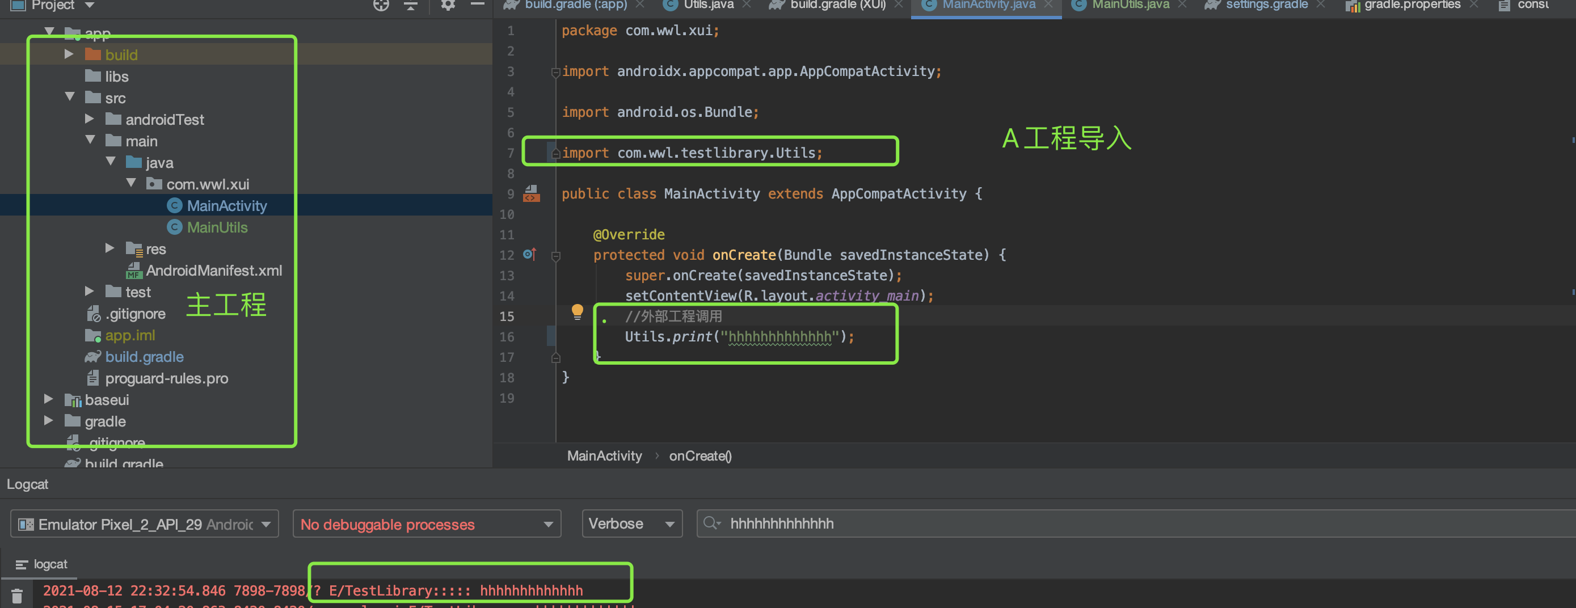Screen dimensions: 1576x608
Task: Open the Project panel settings gear
Action: (448, 6)
